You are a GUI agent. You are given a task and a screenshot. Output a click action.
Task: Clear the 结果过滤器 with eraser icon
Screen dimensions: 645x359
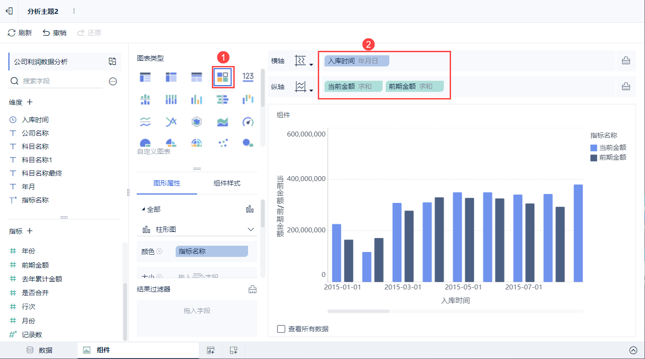click(253, 289)
